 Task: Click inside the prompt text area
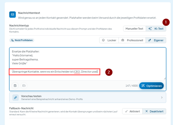(x=88, y=64)
